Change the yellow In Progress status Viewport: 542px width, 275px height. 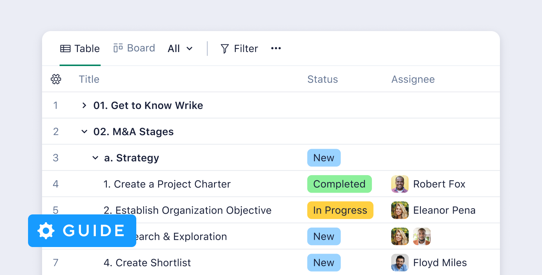340,210
